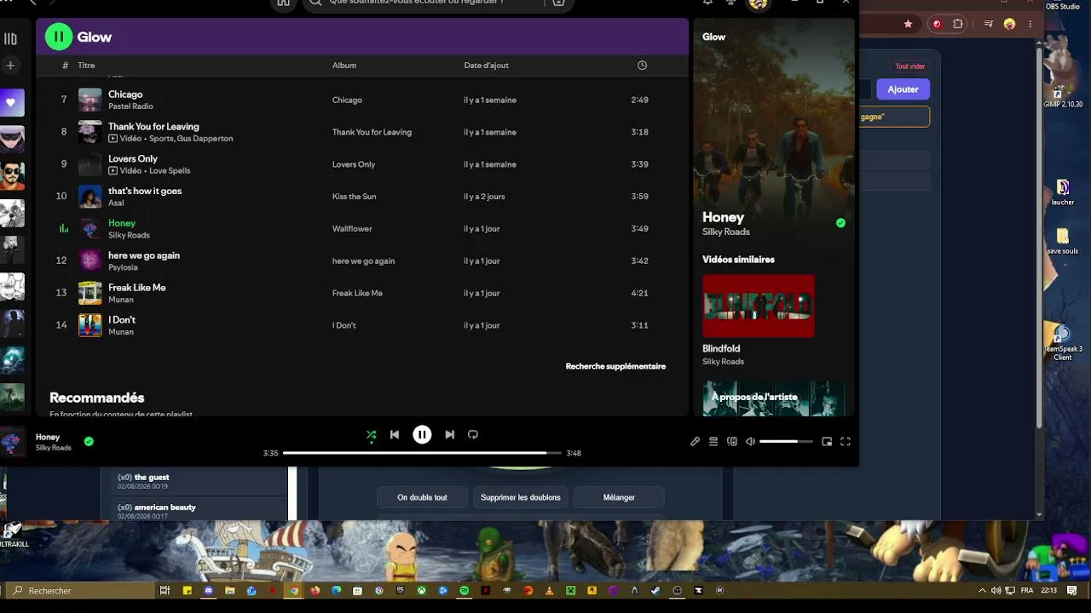Click Supprimer les doublons button
1091x613 pixels.
pyautogui.click(x=521, y=497)
